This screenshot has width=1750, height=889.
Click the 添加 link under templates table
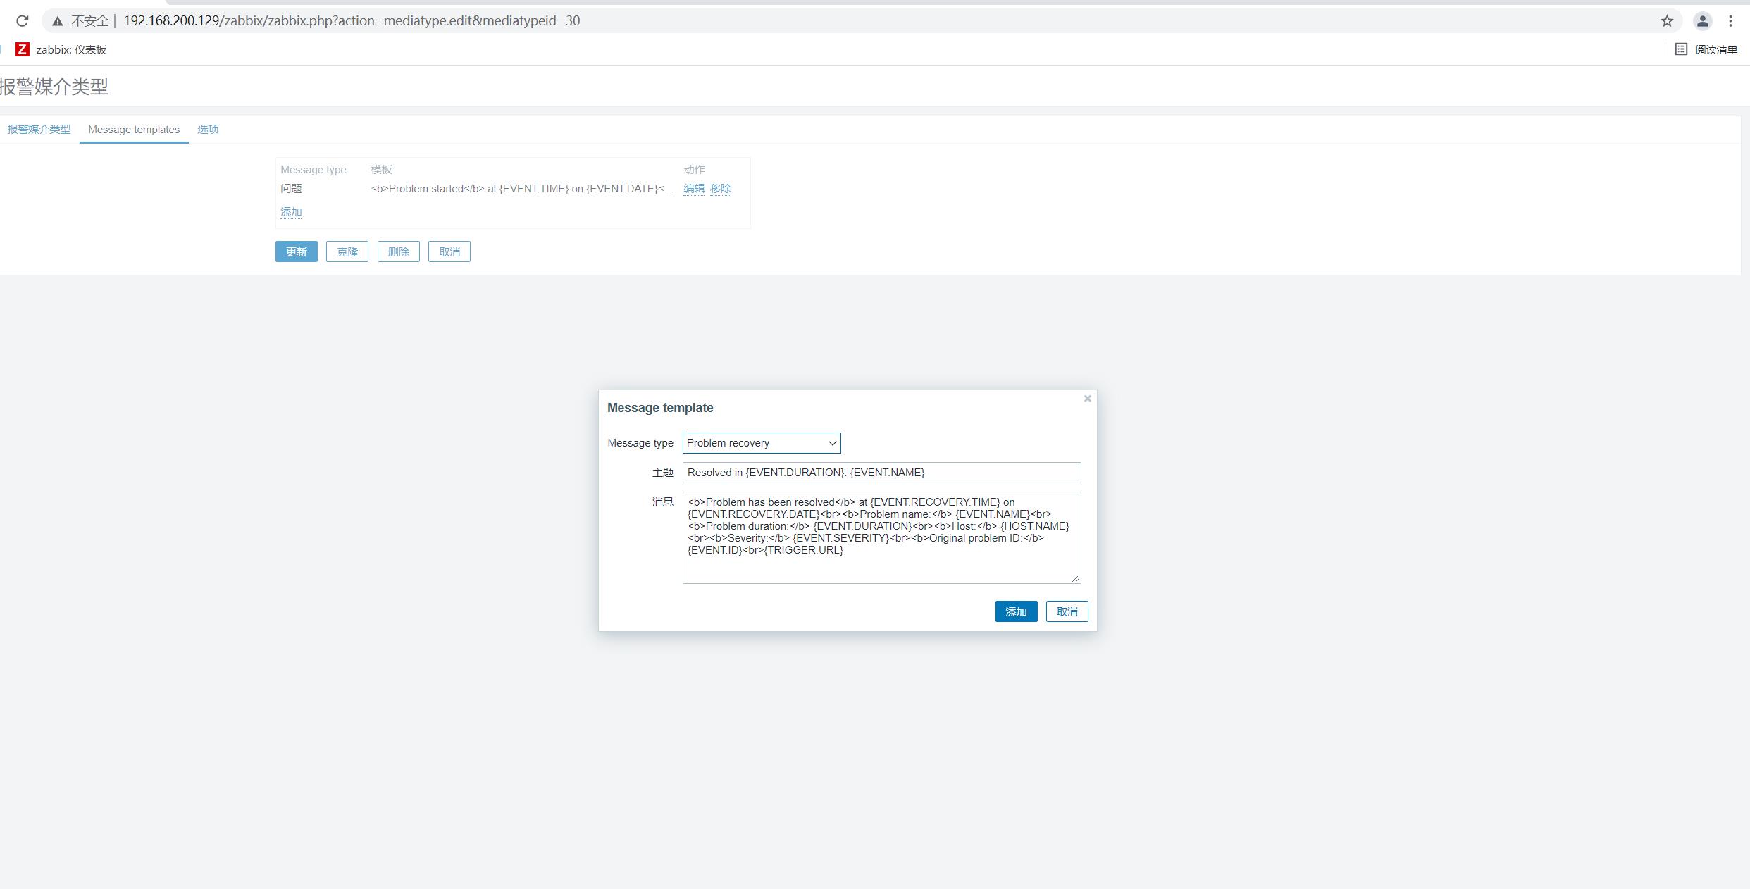291,212
